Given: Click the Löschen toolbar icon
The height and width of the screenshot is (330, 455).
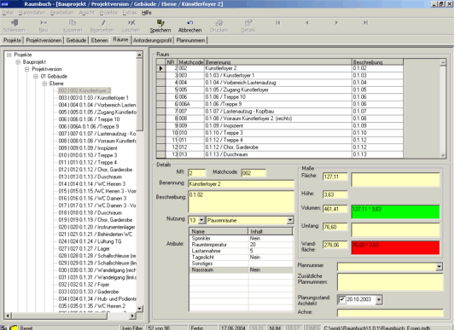Looking at the screenshot, I should click(x=131, y=23).
